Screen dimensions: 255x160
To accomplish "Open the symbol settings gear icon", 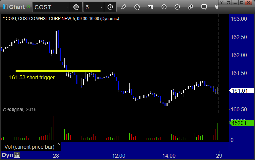I will tap(76, 7).
